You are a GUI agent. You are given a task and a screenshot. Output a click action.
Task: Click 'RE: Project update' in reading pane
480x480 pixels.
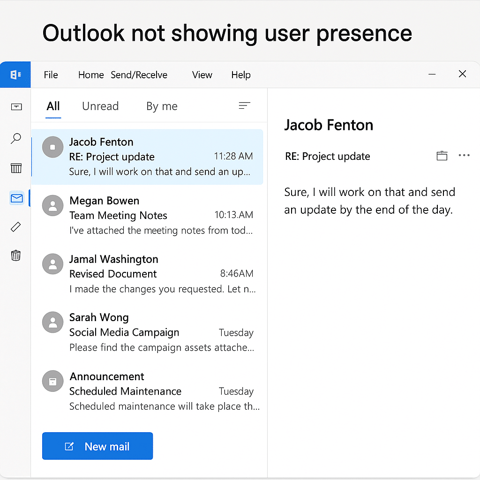tap(328, 157)
